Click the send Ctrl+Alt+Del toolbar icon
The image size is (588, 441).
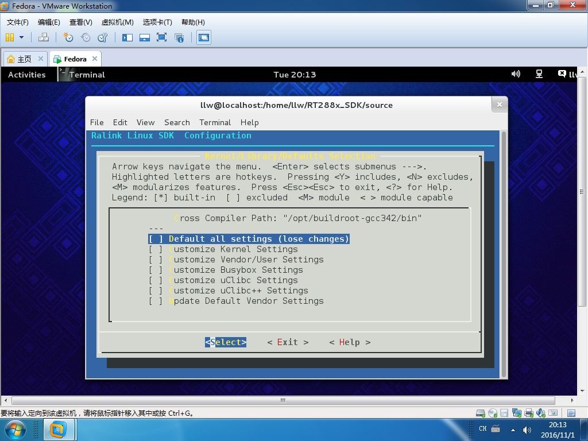pyautogui.click(x=44, y=37)
